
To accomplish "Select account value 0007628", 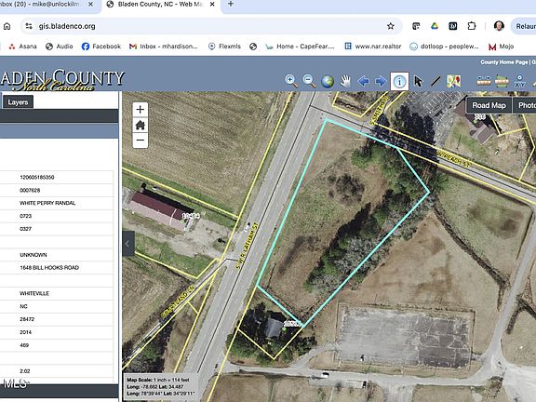I will click(30, 190).
